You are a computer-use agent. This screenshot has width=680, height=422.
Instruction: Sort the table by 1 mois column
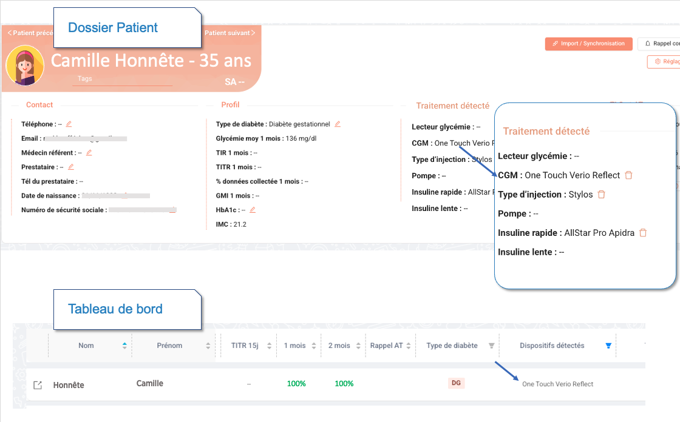(x=313, y=346)
